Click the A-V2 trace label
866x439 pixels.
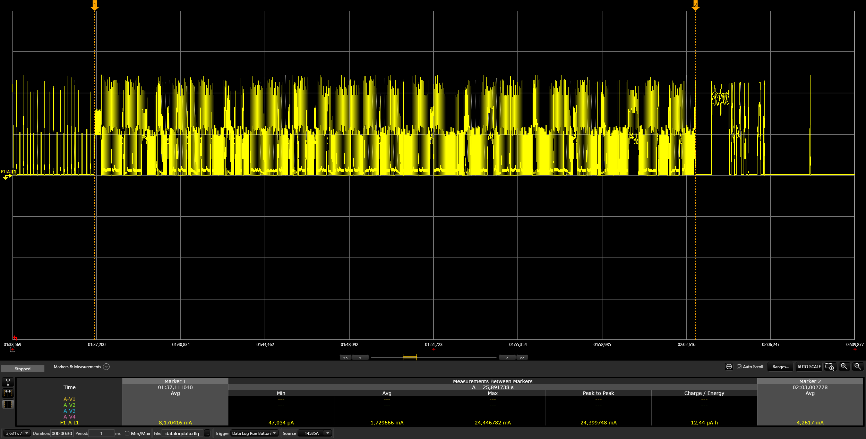click(69, 405)
